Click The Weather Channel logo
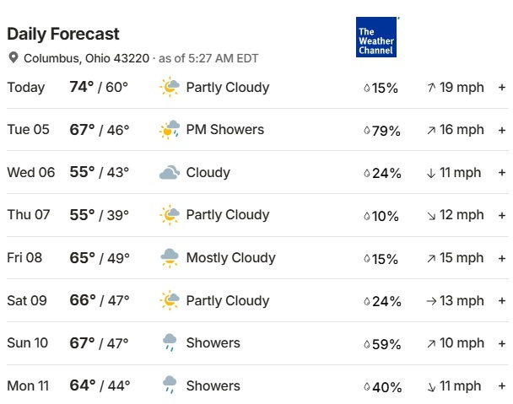513x404 pixels. click(376, 37)
